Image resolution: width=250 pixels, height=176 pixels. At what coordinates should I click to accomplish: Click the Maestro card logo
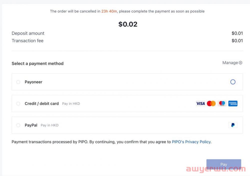click(222, 103)
